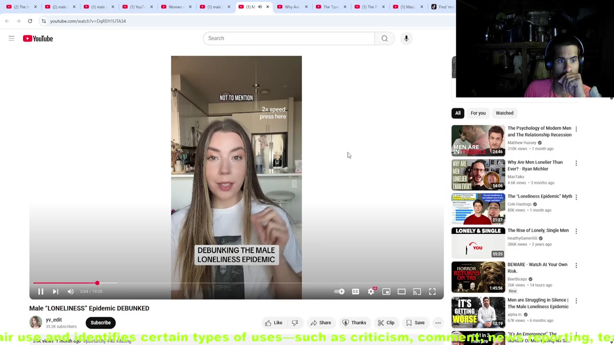Screen dimensions: 614x345
Task: Open options menu for Men are Struggling video
Action: tap(576, 301)
